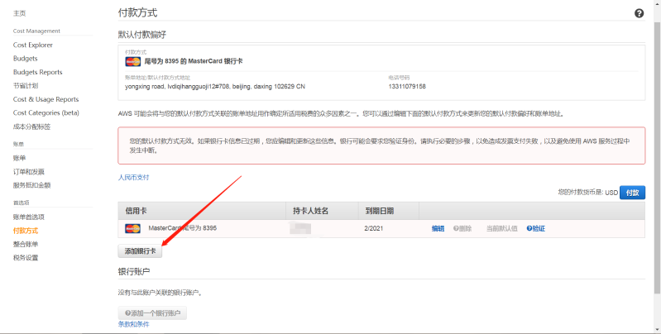Open 节省计划 savings plans in sidebar
Image resolution: width=661 pixels, height=334 pixels.
[x=26, y=85]
